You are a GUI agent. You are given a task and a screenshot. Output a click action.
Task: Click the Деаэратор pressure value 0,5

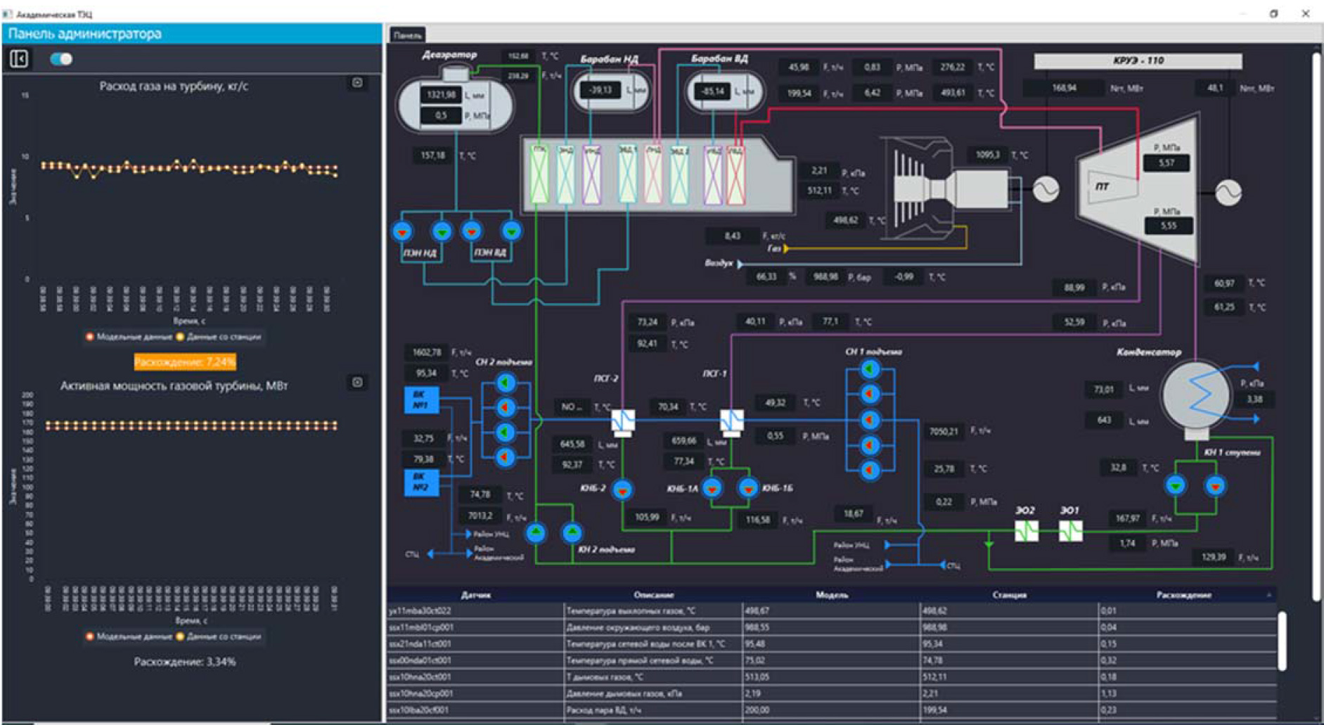[x=441, y=115]
